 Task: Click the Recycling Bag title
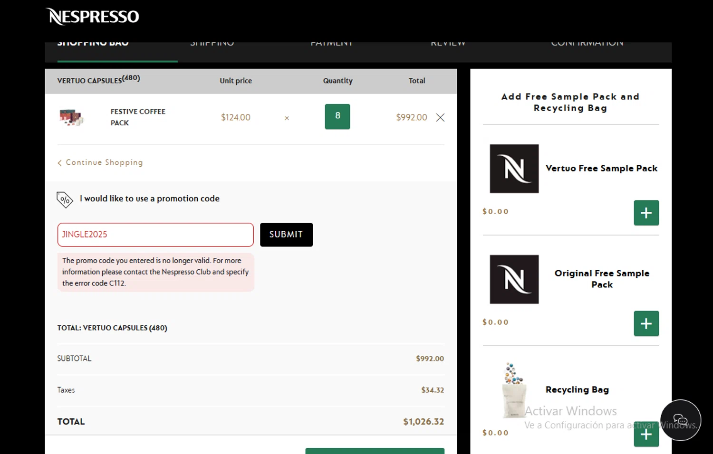pyautogui.click(x=577, y=389)
